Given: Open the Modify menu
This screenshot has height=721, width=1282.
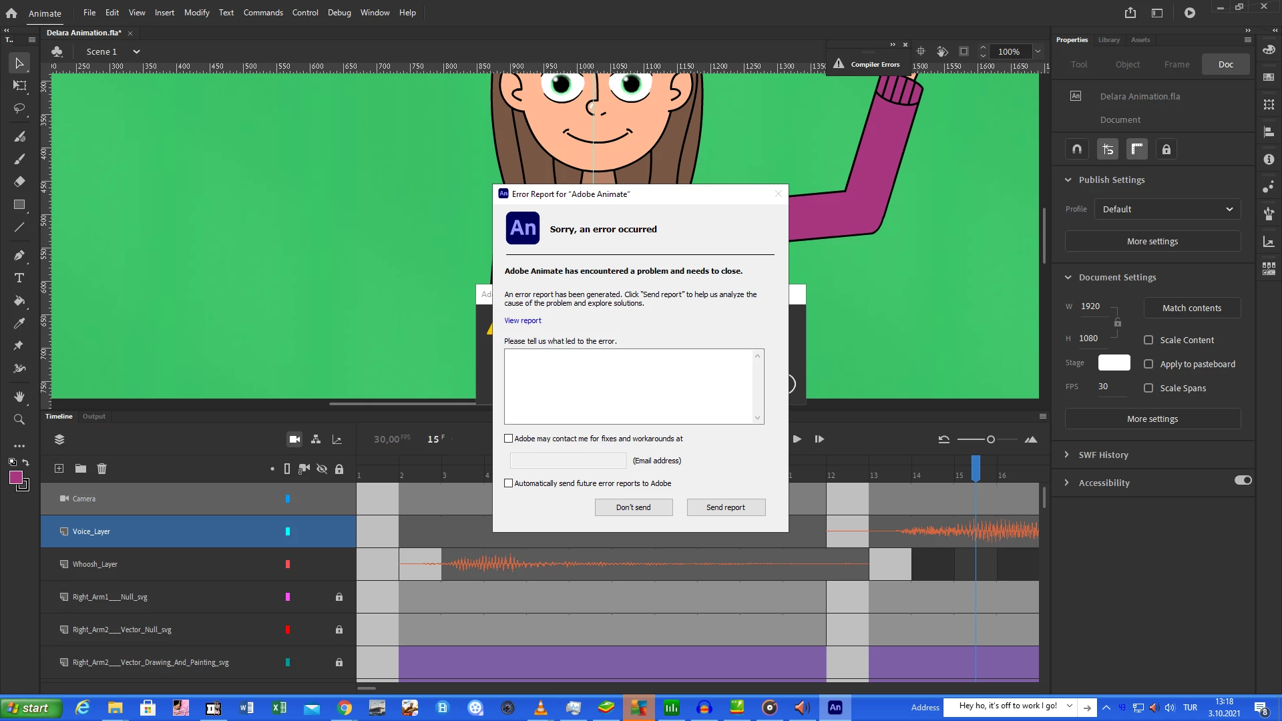Looking at the screenshot, I should coord(196,12).
